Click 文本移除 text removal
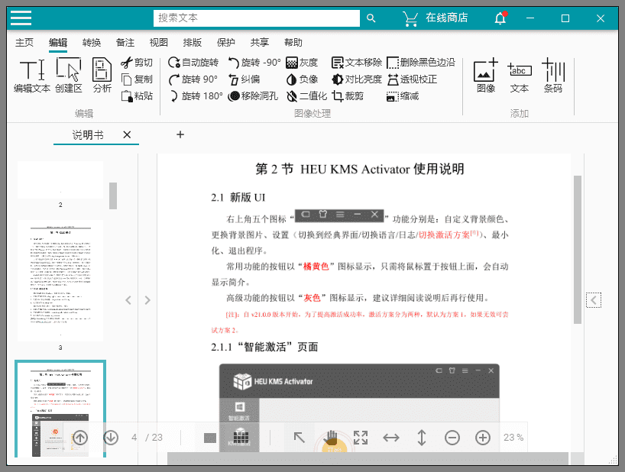 click(x=356, y=63)
